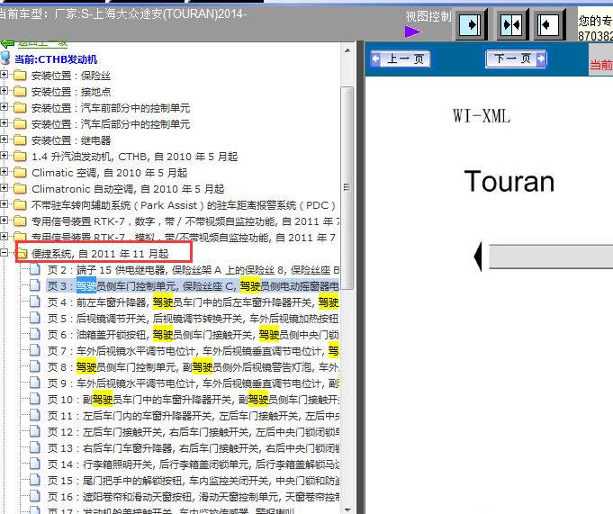
Task: Open 页 5 : 后视镜调节开关
Action: (x=194, y=319)
